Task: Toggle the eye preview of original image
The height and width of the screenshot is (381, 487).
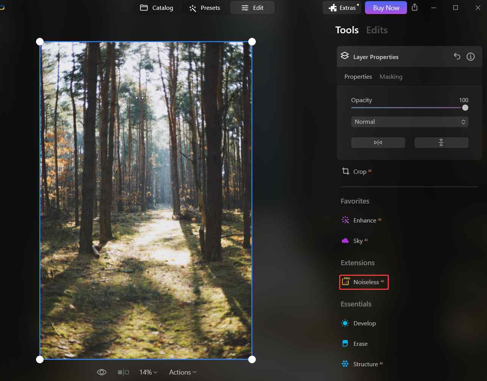Action: pyautogui.click(x=102, y=372)
